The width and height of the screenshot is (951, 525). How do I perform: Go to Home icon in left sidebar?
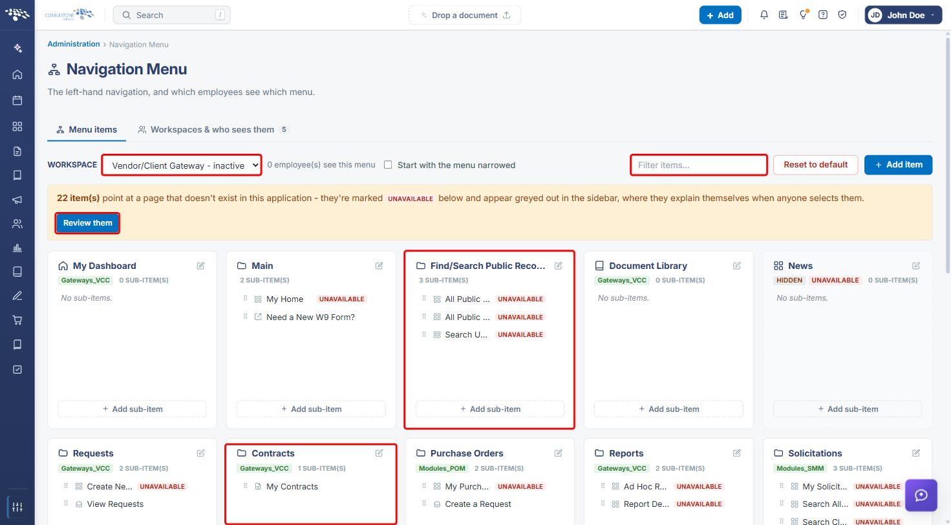(17, 74)
